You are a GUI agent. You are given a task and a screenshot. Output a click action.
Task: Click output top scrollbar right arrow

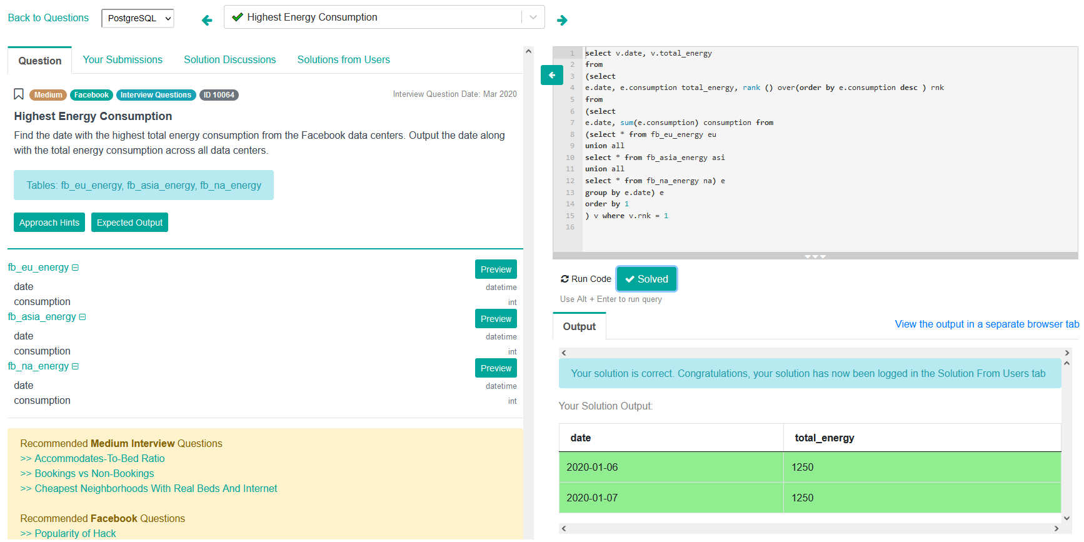pyautogui.click(x=1066, y=353)
